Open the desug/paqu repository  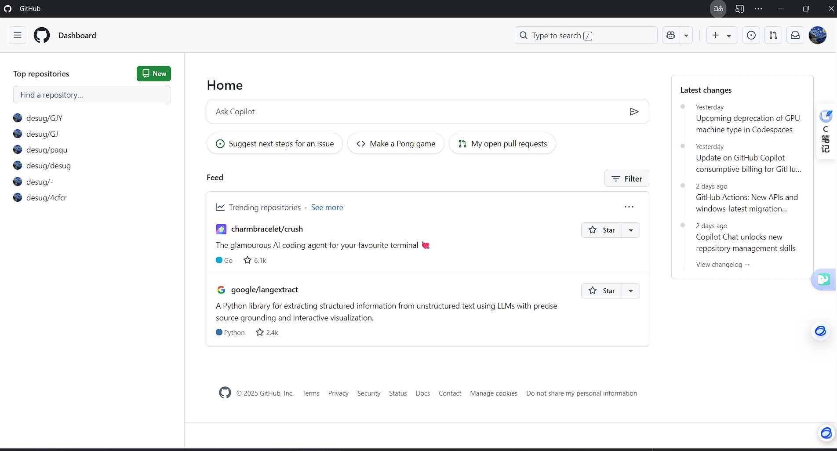click(47, 150)
